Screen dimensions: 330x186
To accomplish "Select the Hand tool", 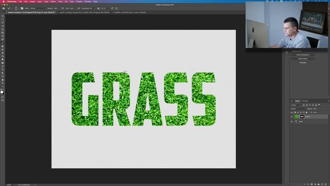I will coord(3,80).
